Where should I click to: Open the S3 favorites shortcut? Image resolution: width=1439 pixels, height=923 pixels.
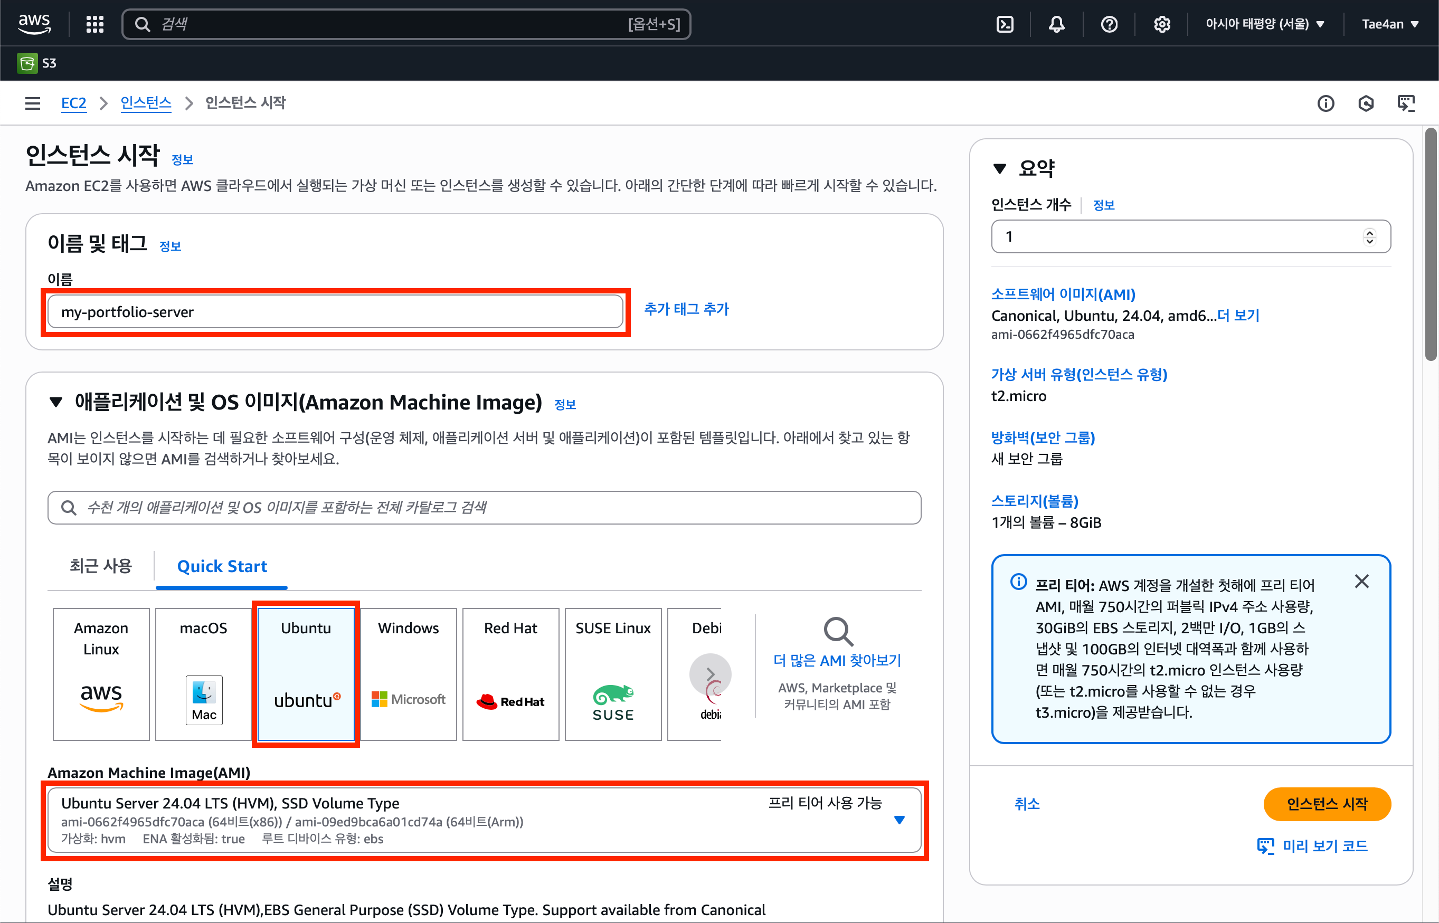[x=37, y=63]
